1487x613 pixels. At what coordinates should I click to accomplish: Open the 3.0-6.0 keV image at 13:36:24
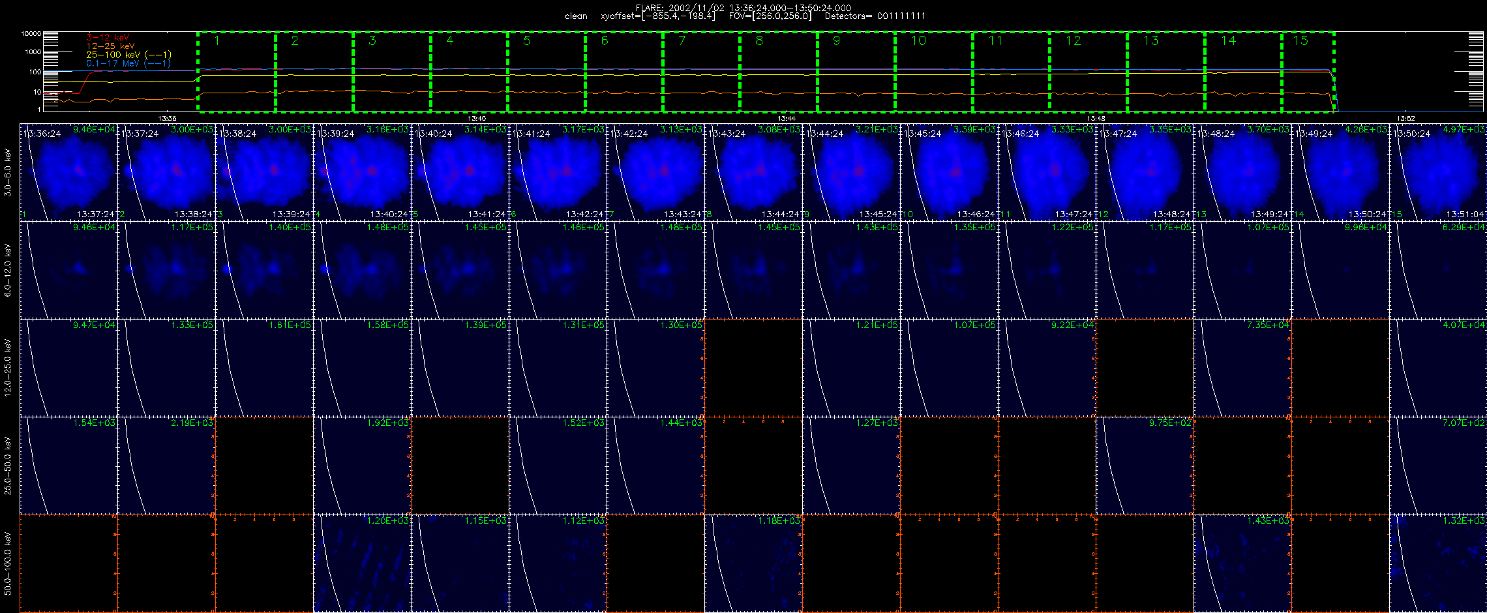[x=69, y=172]
